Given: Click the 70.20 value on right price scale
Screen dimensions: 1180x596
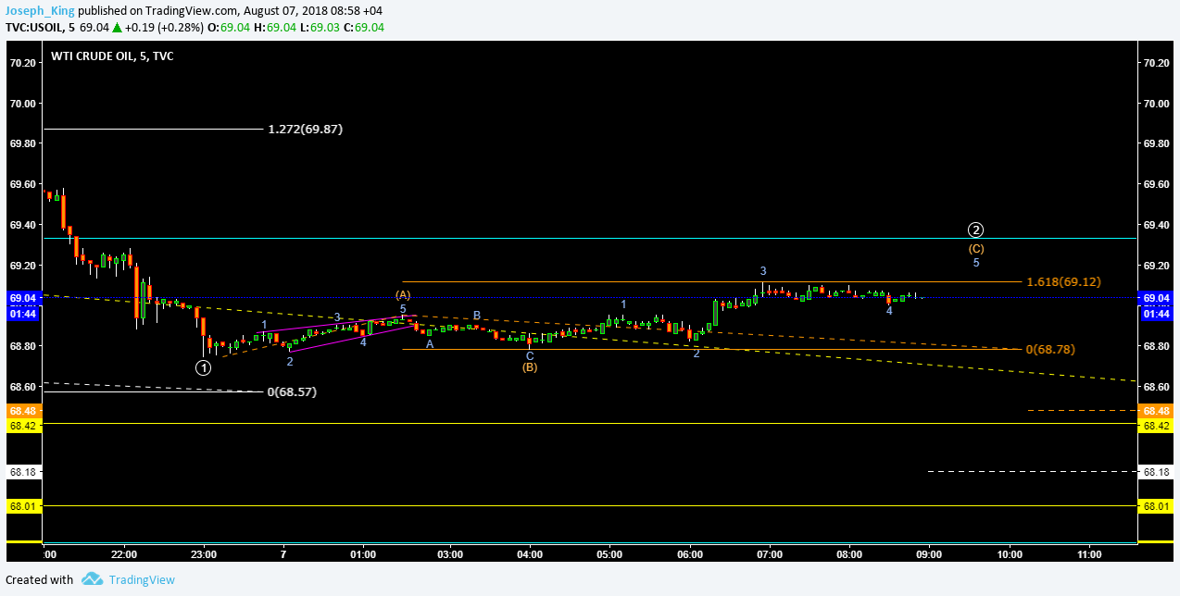Looking at the screenshot, I should pyautogui.click(x=1156, y=63).
